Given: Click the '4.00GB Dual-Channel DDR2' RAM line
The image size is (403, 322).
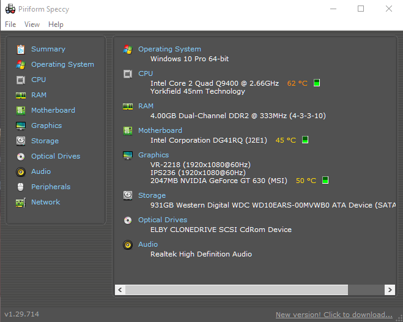Looking at the screenshot, I should [238, 116].
